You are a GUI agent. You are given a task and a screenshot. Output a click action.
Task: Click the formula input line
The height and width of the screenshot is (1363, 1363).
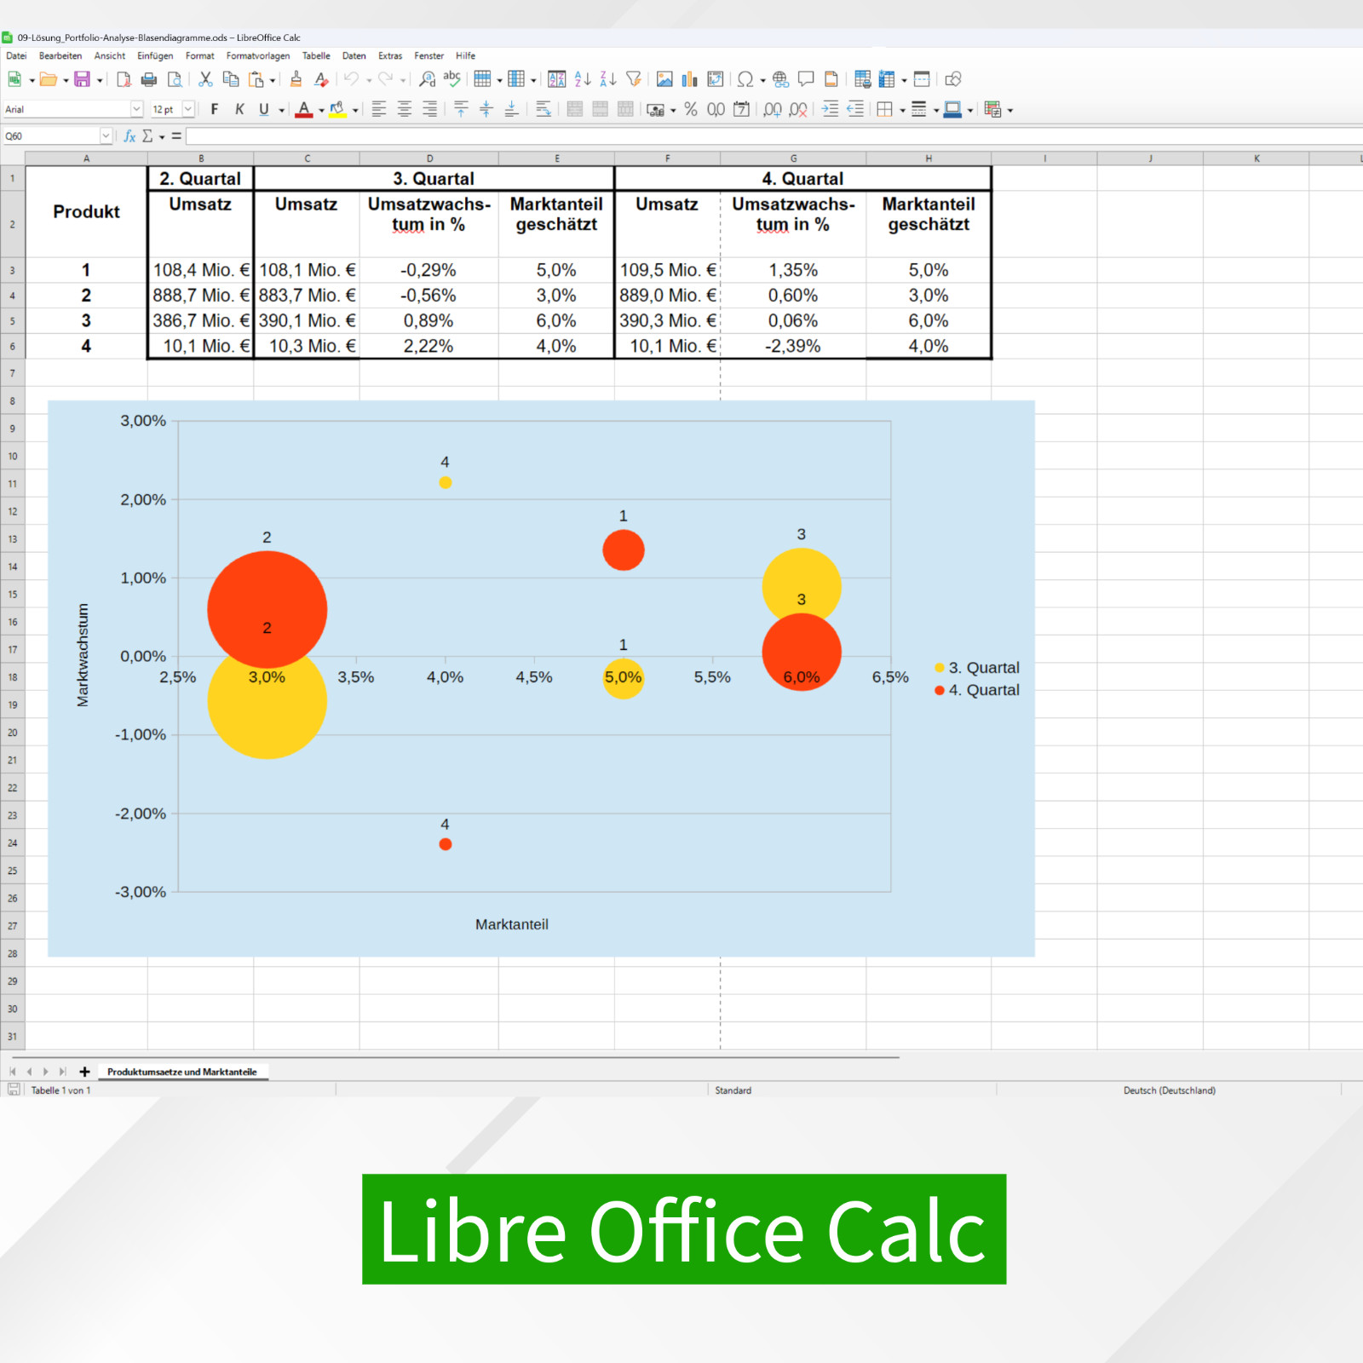[774, 136]
